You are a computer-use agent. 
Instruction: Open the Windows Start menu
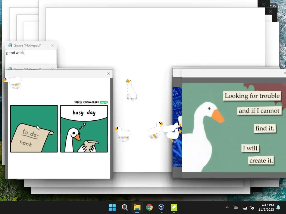click(112, 207)
